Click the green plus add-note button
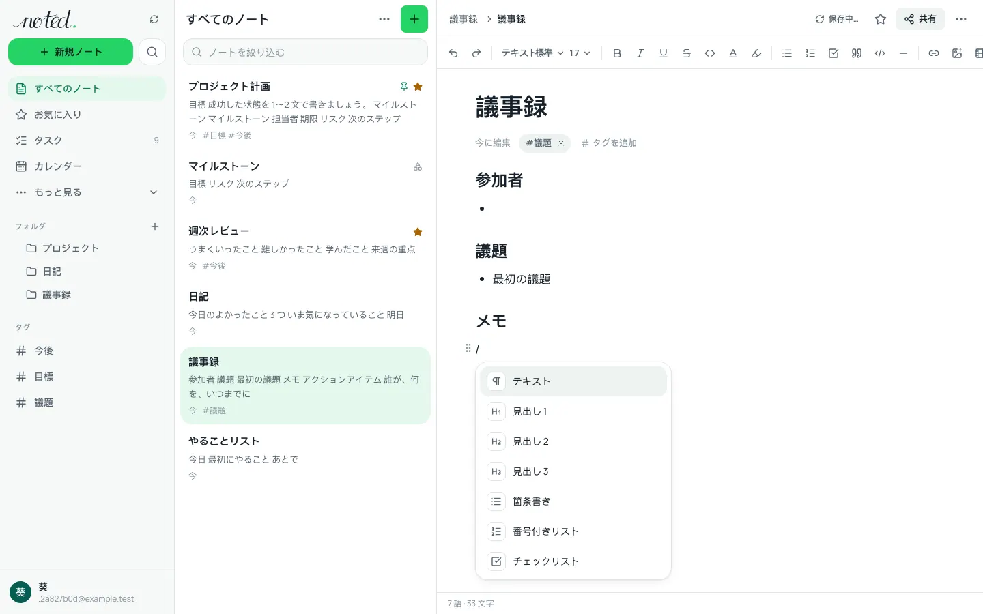 [414, 19]
